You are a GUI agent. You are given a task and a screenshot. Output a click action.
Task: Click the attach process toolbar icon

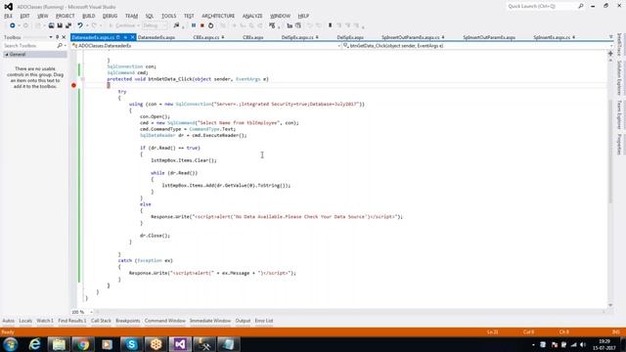tap(176, 25)
